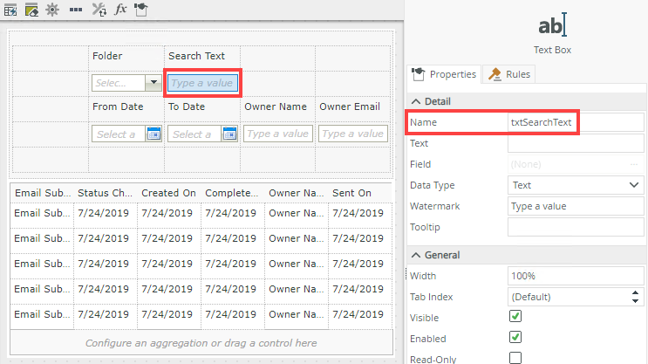
Task: Open the To Date calendar picker icon
Action: point(229,134)
